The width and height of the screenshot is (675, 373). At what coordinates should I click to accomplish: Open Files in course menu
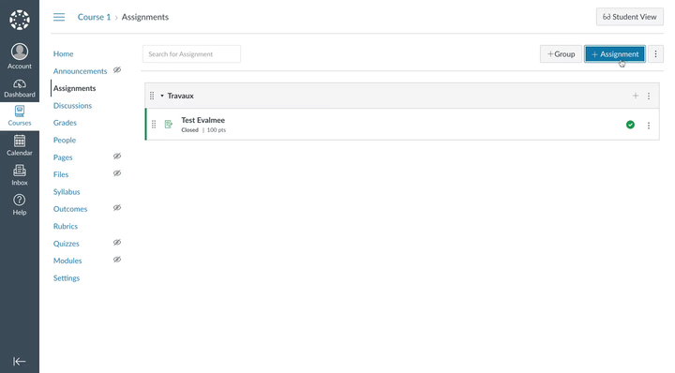tap(61, 174)
